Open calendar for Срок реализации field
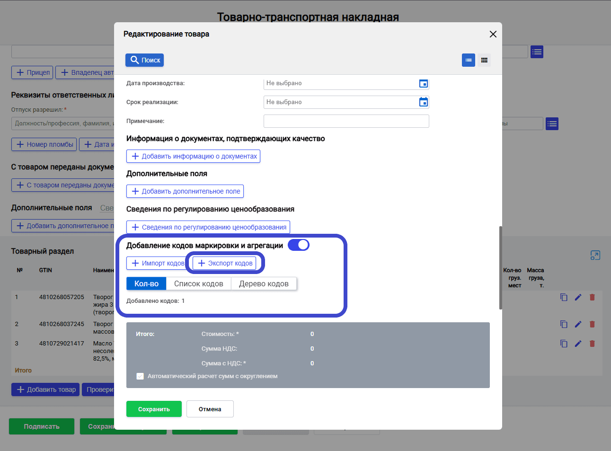The height and width of the screenshot is (451, 611). (424, 102)
